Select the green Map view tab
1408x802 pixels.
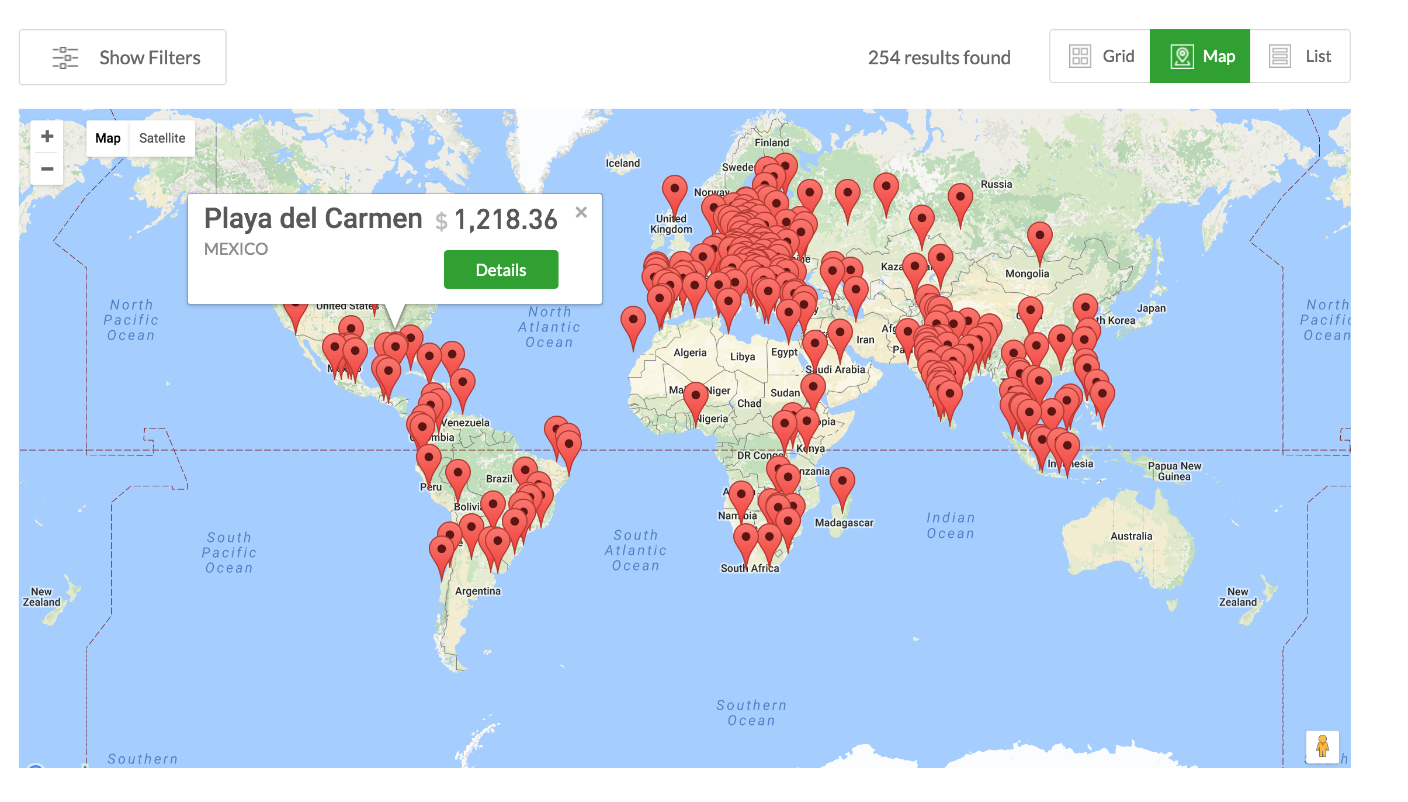click(x=1200, y=56)
